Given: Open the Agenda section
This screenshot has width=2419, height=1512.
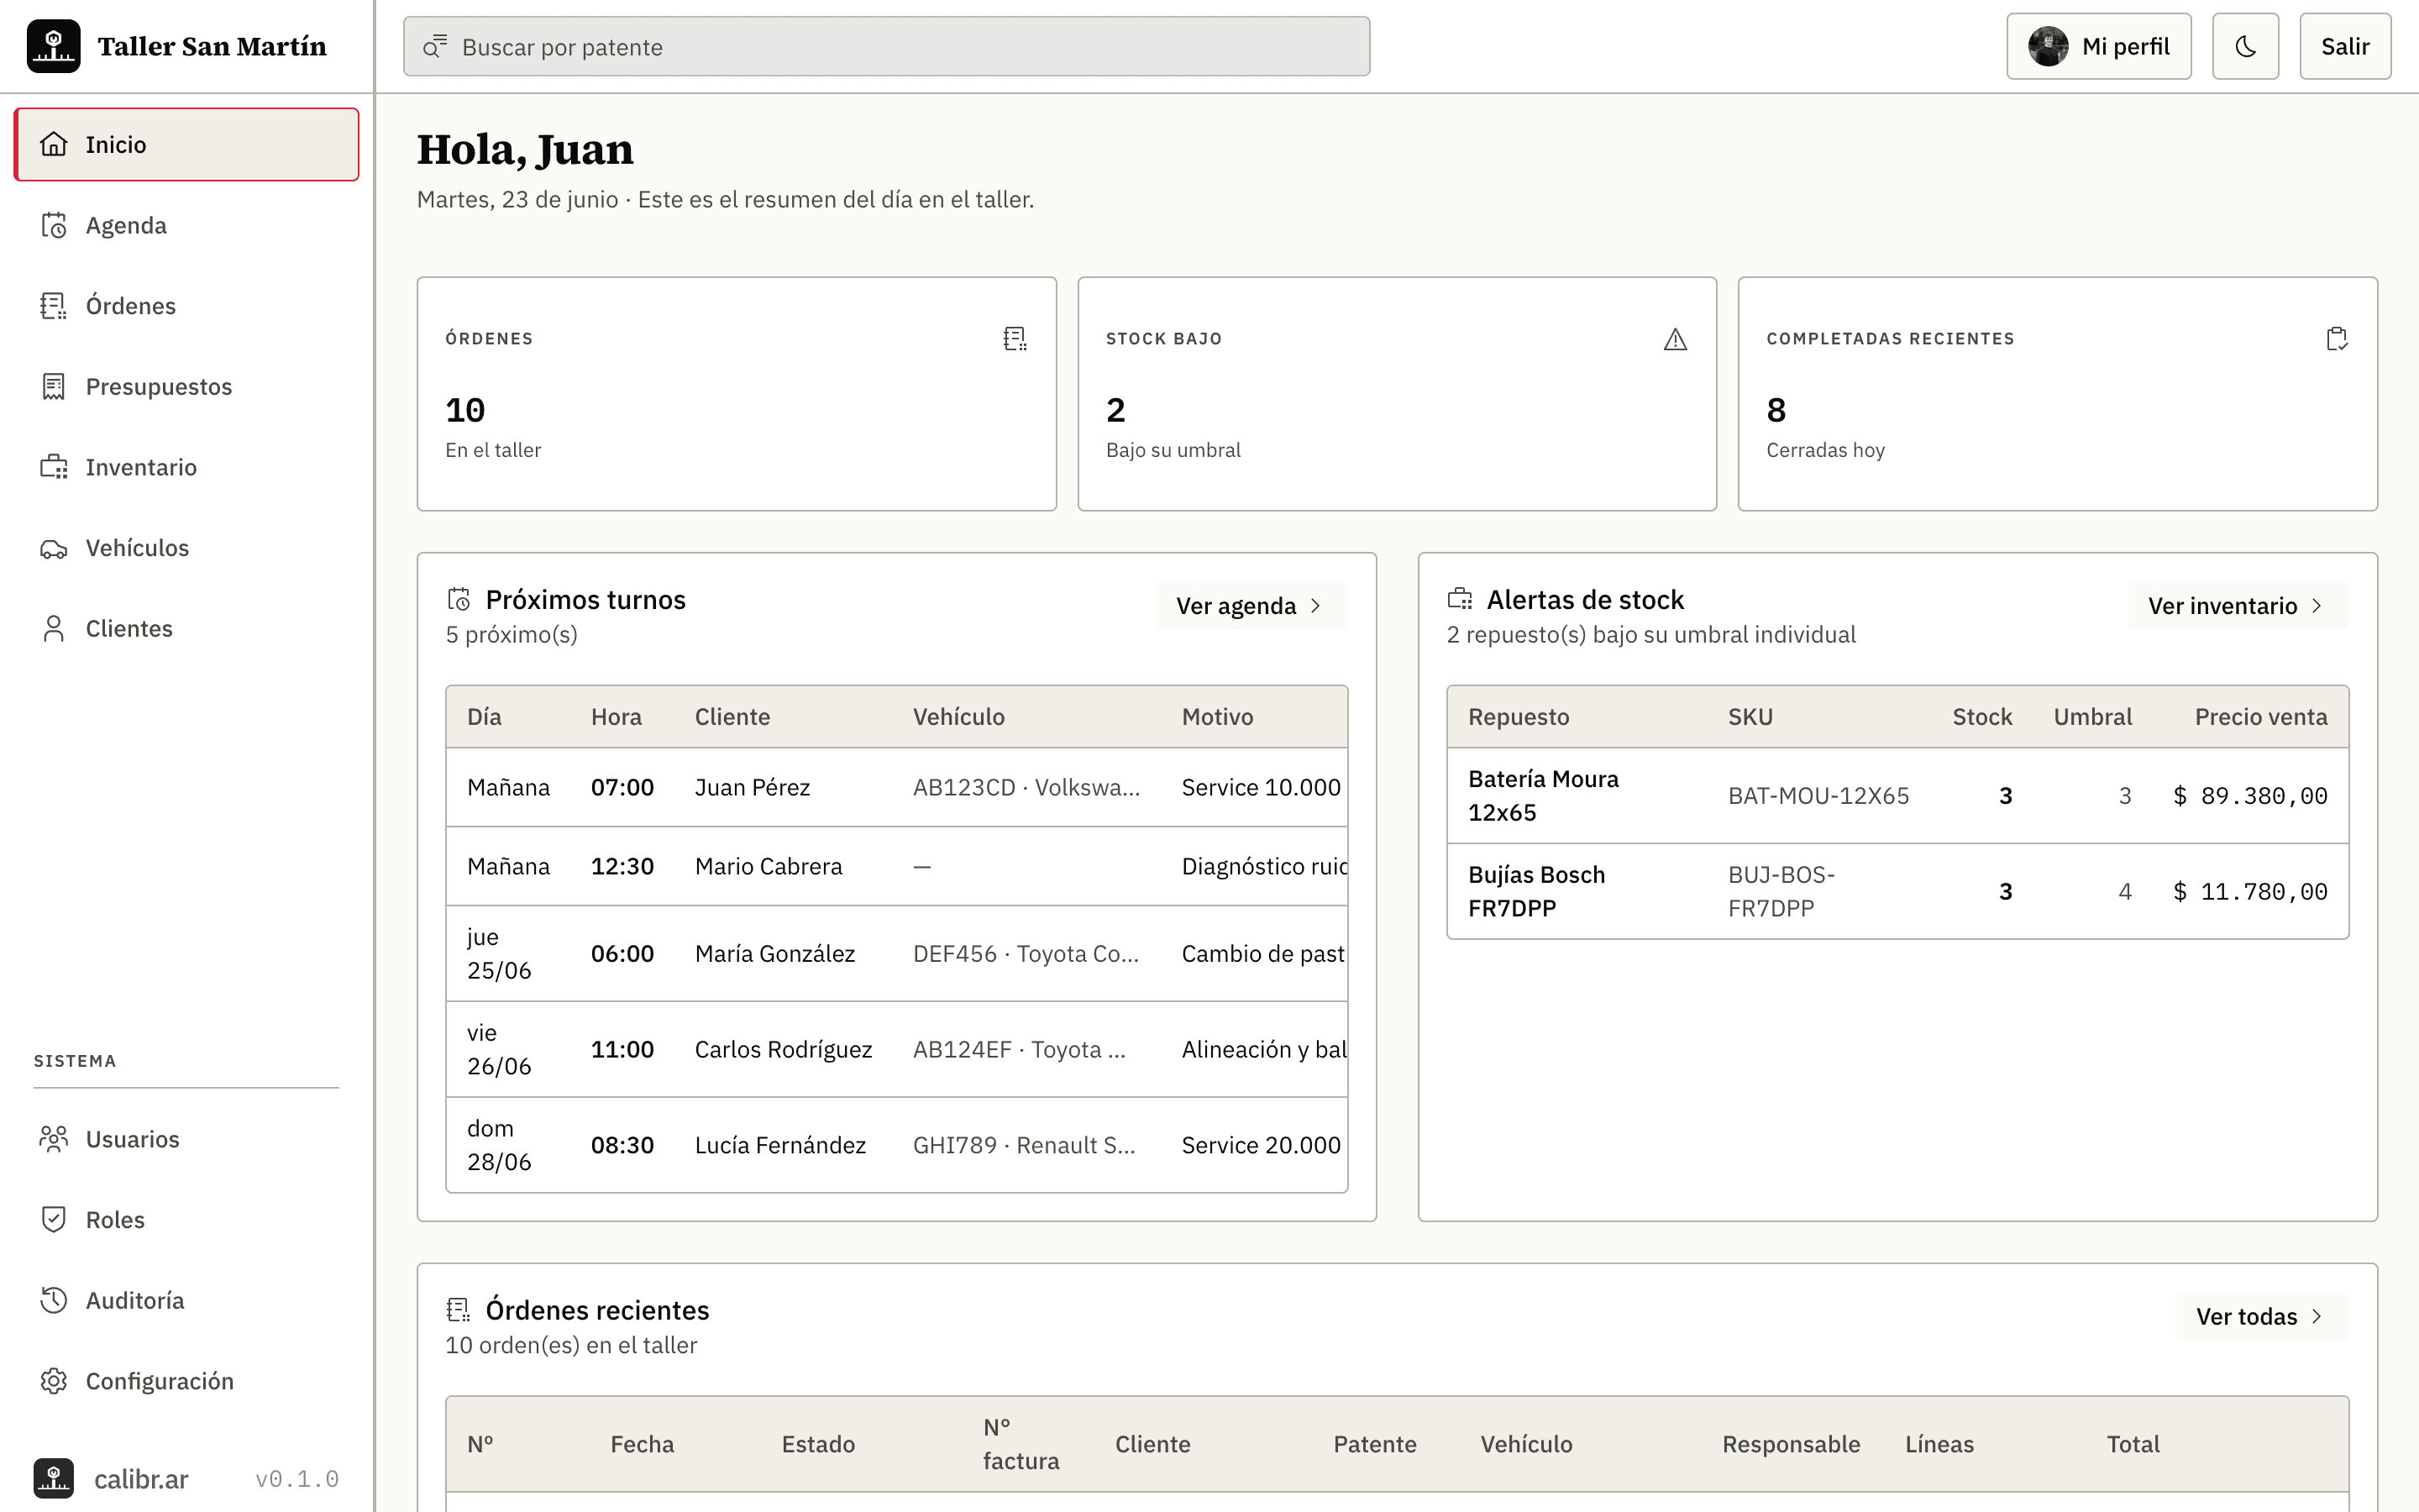Looking at the screenshot, I should [x=186, y=225].
